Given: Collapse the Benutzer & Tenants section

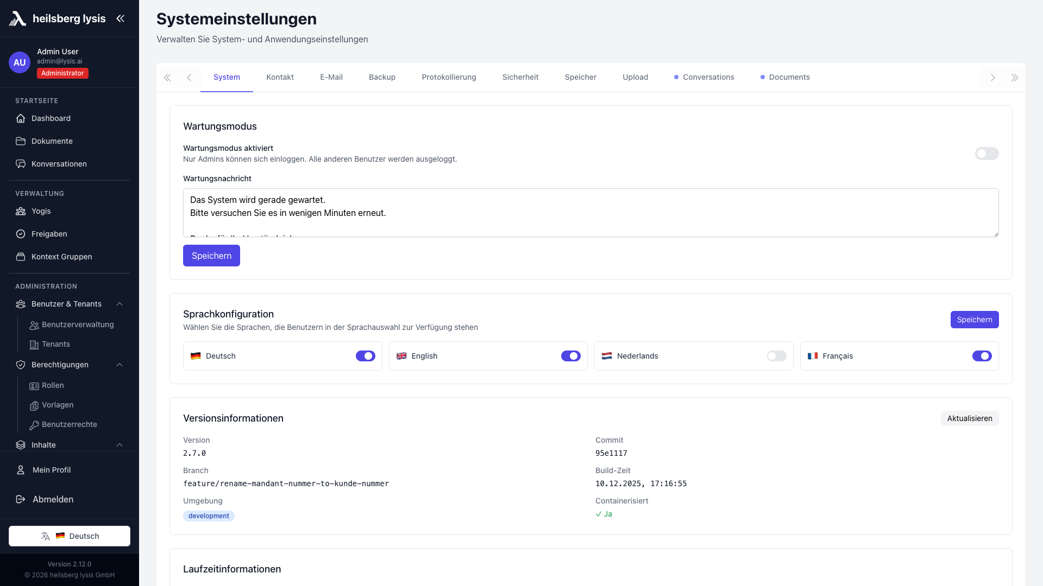Looking at the screenshot, I should pos(120,304).
